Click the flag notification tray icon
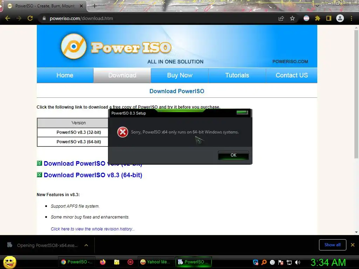Viewport: 359px width, 269px height. click(x=281, y=262)
